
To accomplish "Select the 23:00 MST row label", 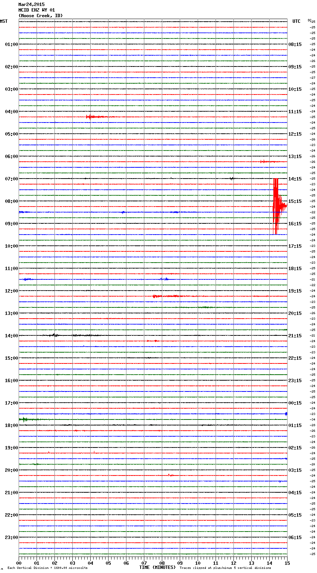I will tap(11, 538).
